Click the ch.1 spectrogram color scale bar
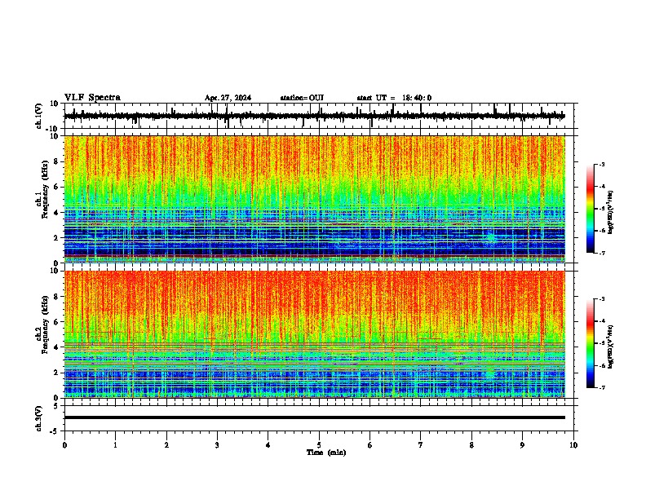This screenshot has width=646, height=499. pos(591,209)
